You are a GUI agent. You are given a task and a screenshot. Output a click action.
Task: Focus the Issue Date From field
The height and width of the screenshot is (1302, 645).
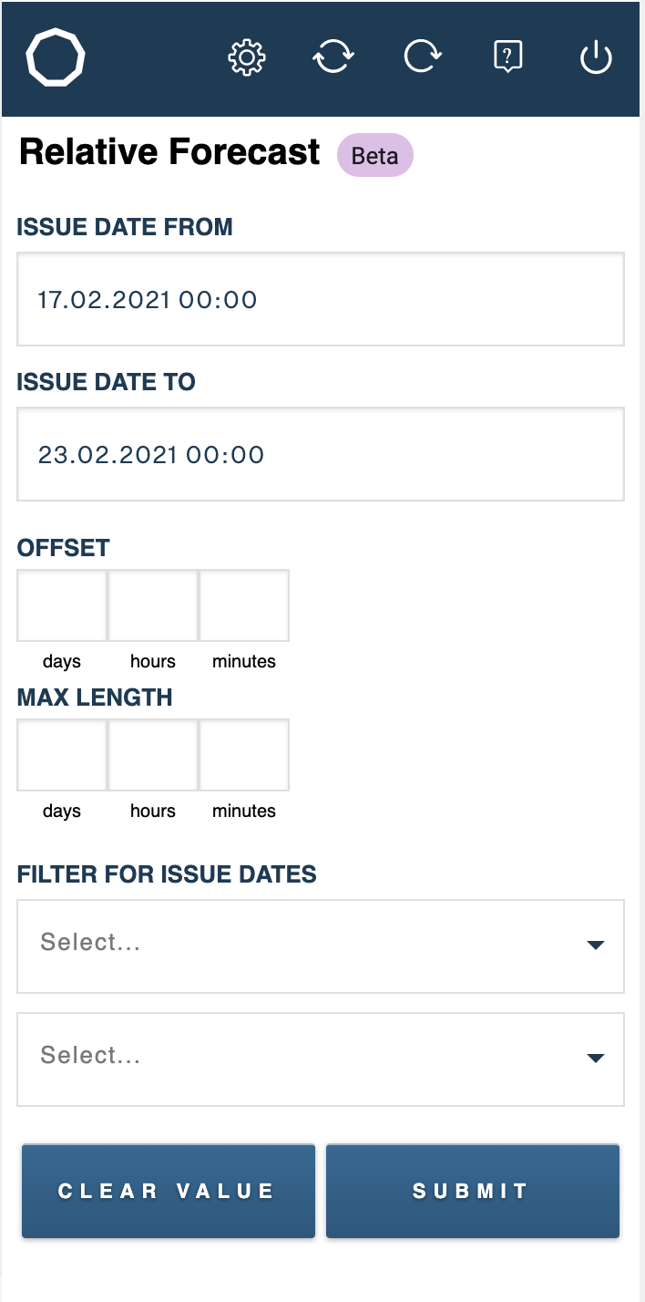(321, 299)
